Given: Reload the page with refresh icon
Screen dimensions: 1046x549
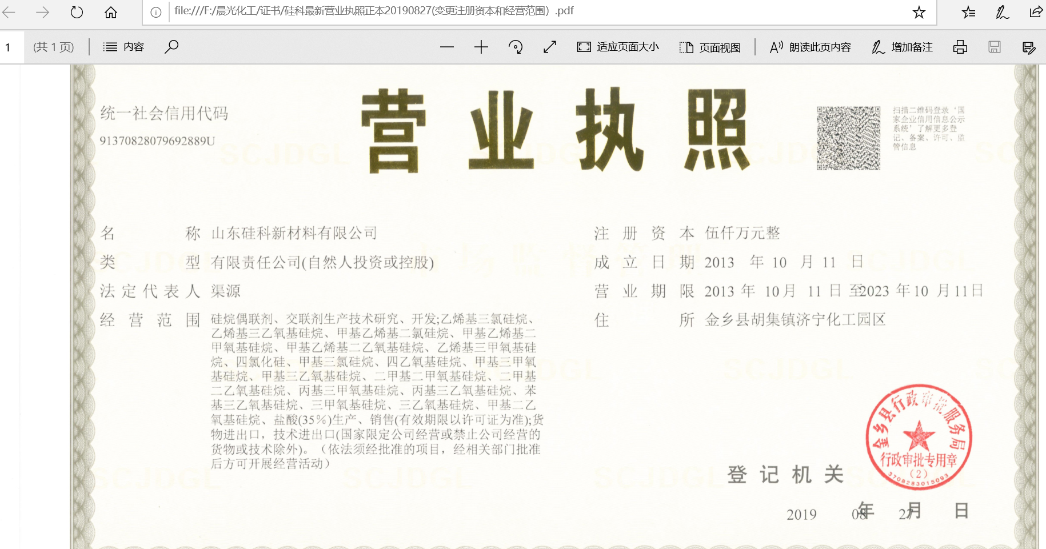Looking at the screenshot, I should point(77,12).
